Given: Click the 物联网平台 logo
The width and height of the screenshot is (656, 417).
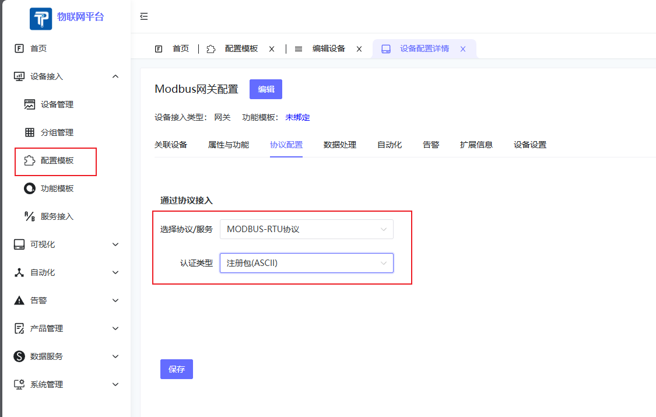Looking at the screenshot, I should [65, 18].
